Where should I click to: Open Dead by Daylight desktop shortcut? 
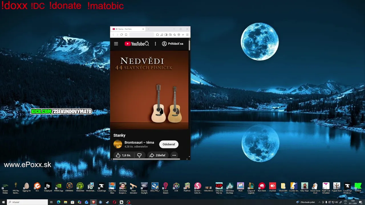[144, 188]
